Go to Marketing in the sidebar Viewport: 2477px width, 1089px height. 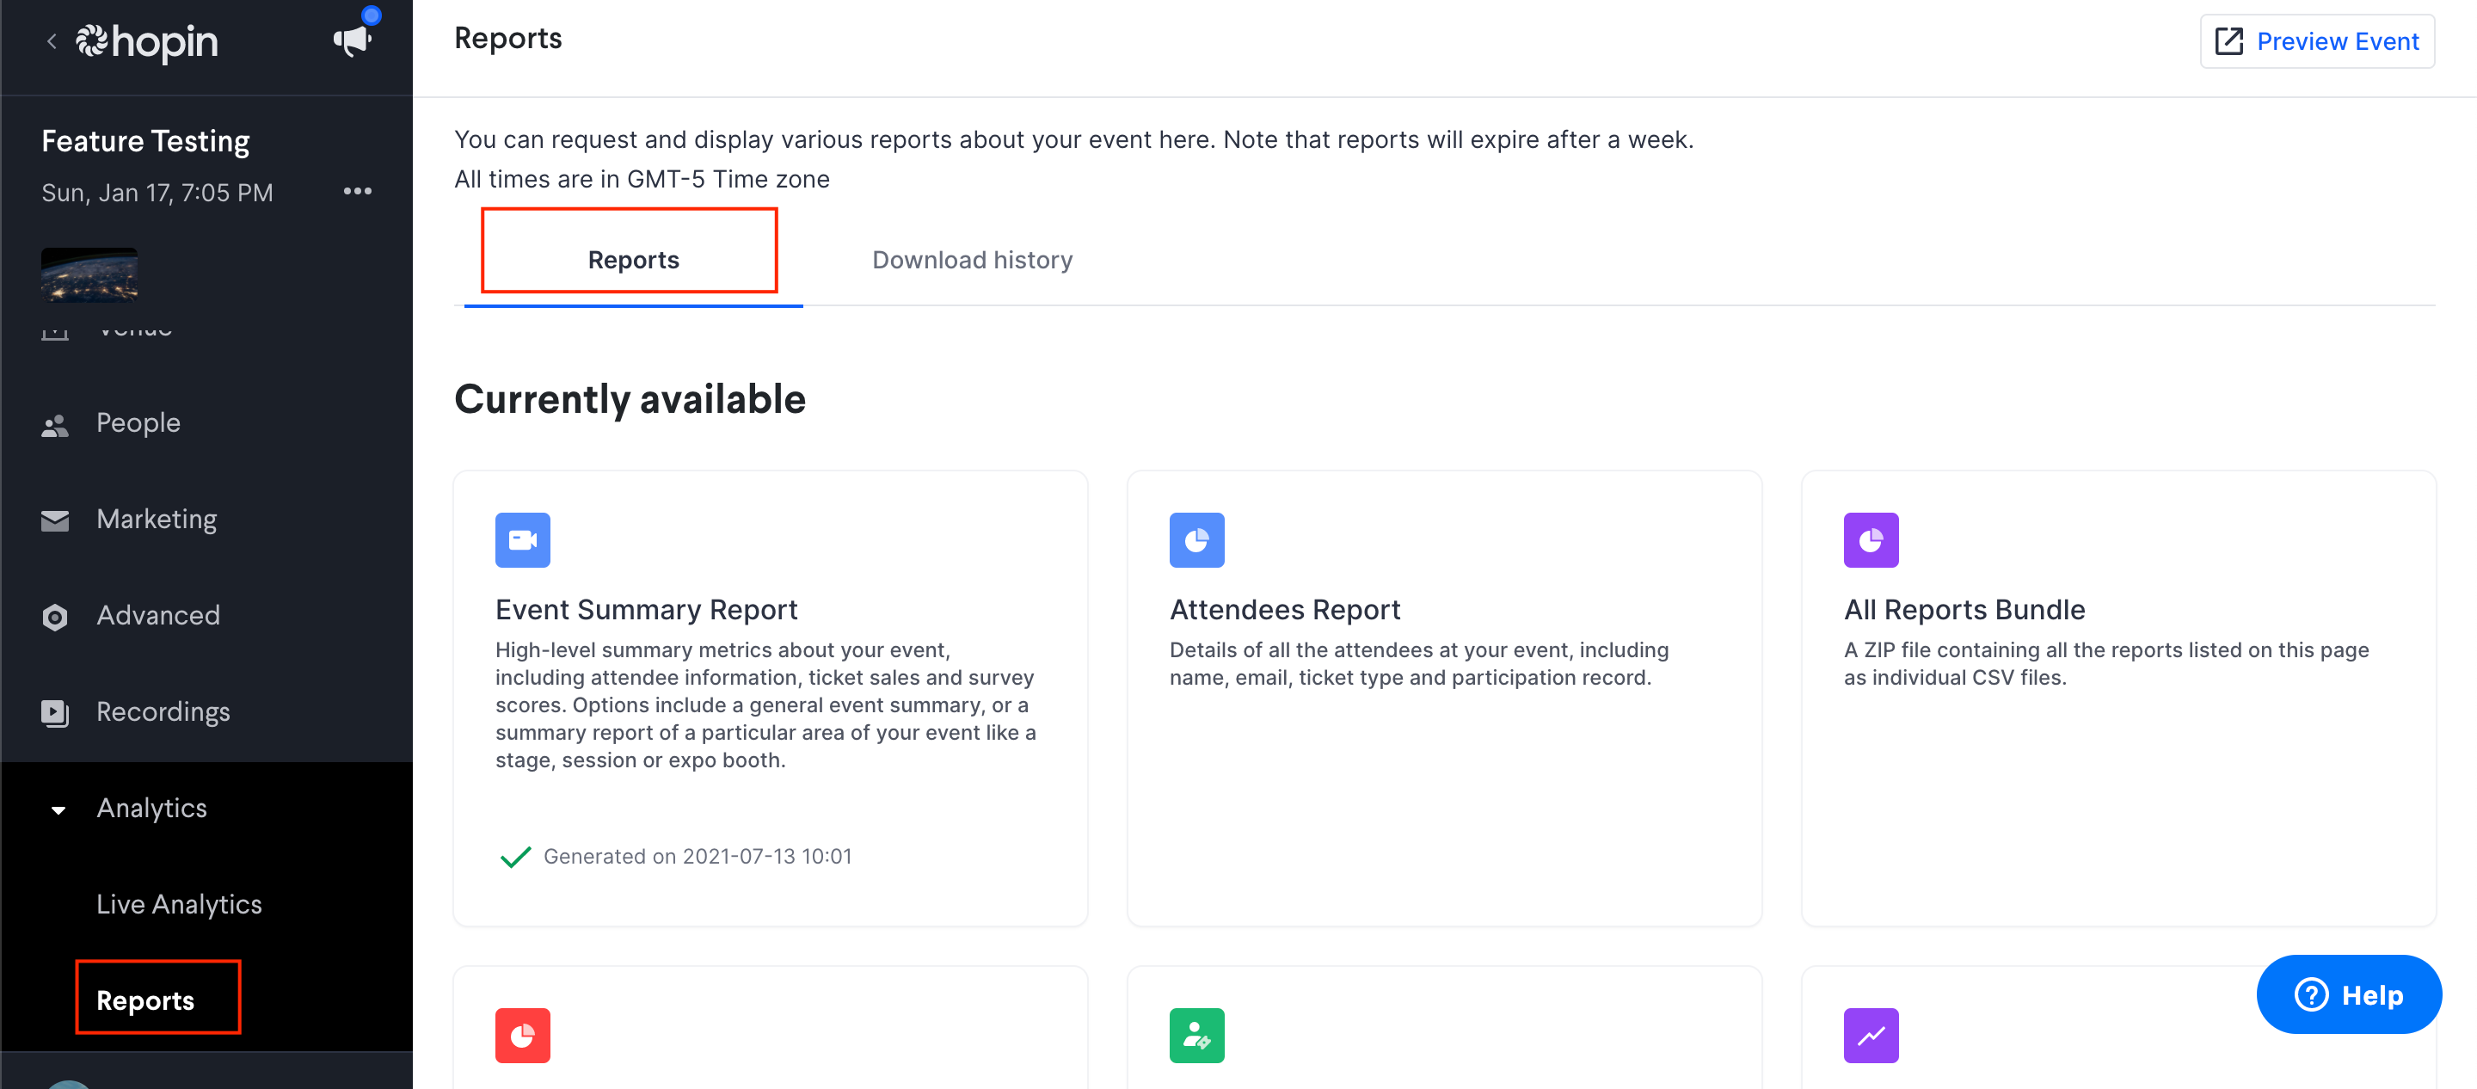pyautogui.click(x=157, y=520)
